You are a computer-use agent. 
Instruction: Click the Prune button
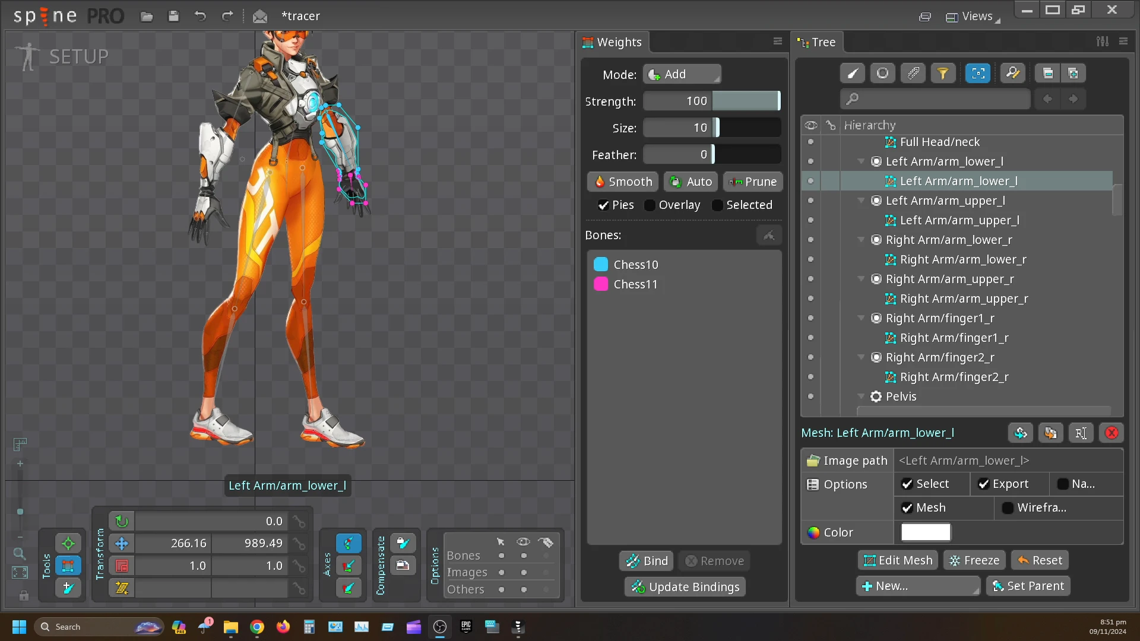pyautogui.click(x=752, y=182)
